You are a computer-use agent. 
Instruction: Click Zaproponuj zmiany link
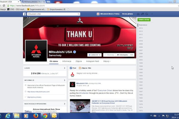point(34,97)
